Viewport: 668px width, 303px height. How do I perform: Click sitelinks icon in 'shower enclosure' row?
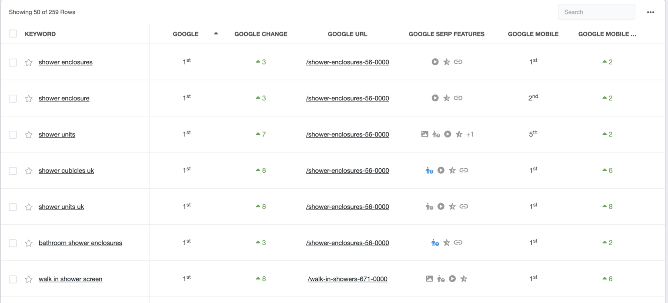[x=458, y=98]
